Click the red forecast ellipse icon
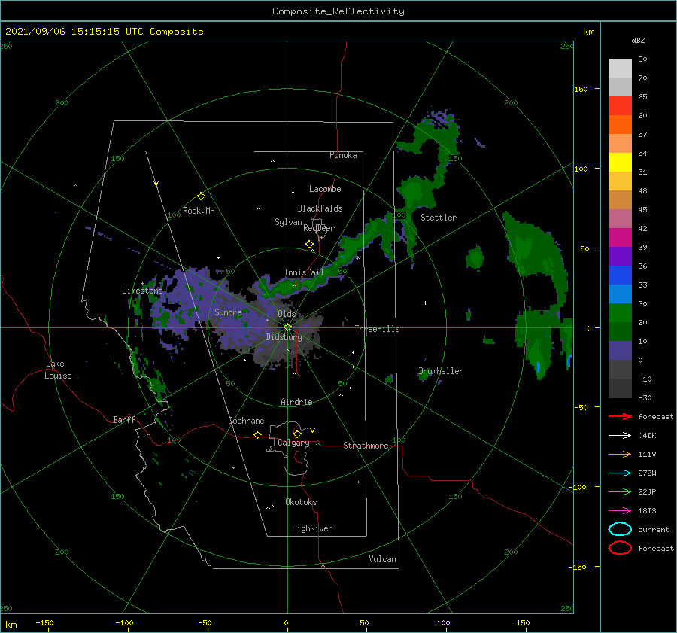 (620, 548)
